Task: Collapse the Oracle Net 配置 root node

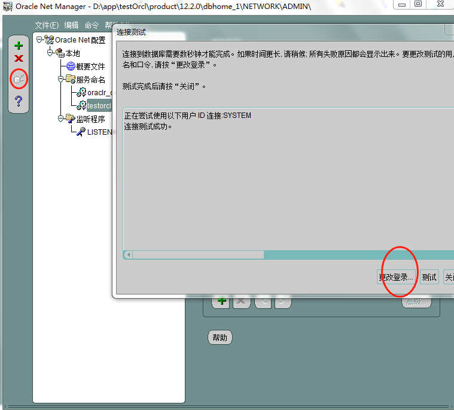Action: coord(39,40)
